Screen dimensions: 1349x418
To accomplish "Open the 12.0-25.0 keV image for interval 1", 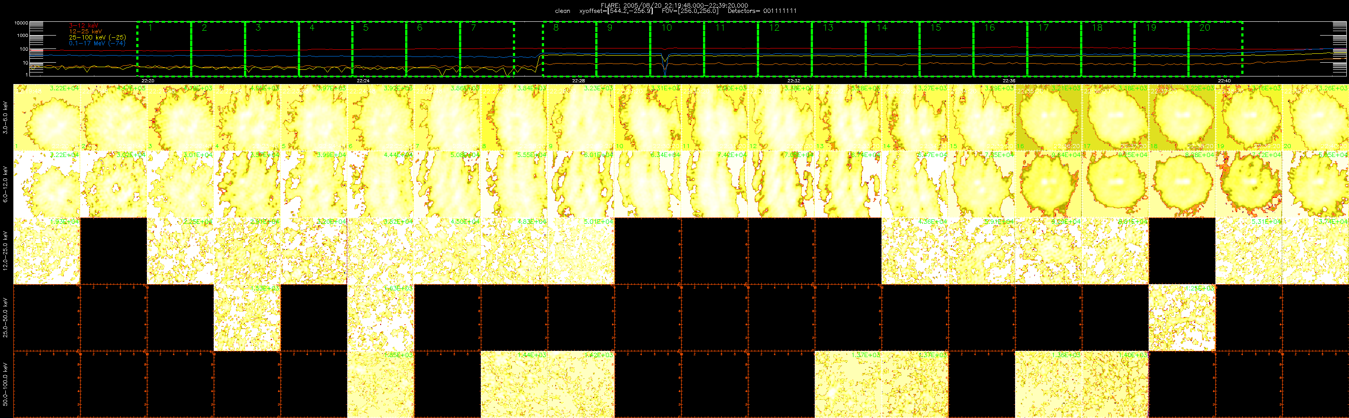I will pyautogui.click(x=47, y=251).
